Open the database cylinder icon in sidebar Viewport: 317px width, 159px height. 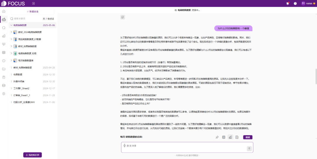point(4,86)
